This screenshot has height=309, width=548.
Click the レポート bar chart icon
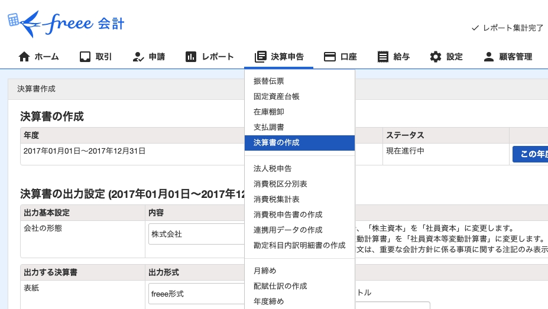tap(191, 57)
